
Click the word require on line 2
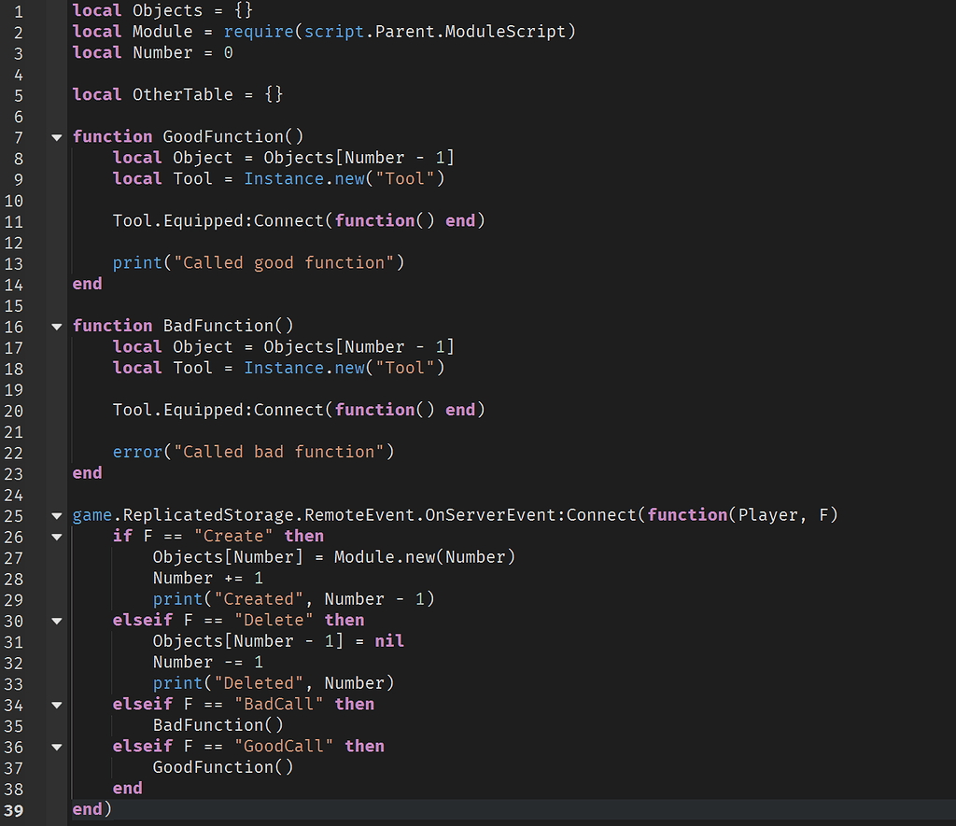coord(259,32)
